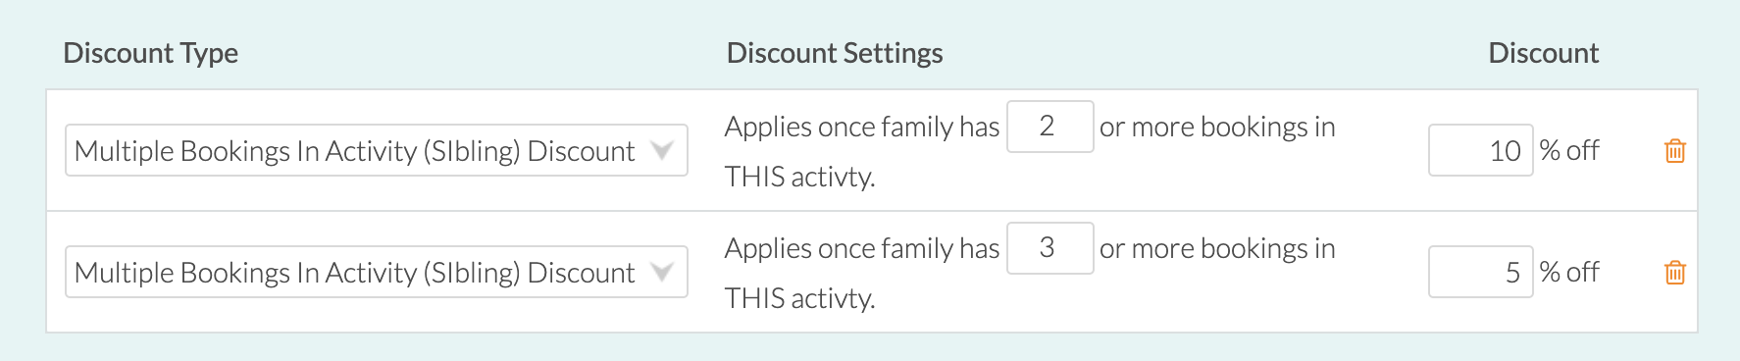Click 'Applies once family has' text in first row

click(861, 128)
